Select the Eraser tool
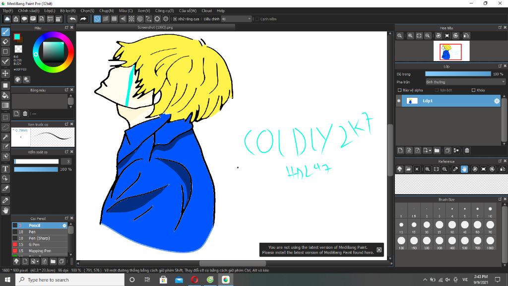 [x=5, y=42]
